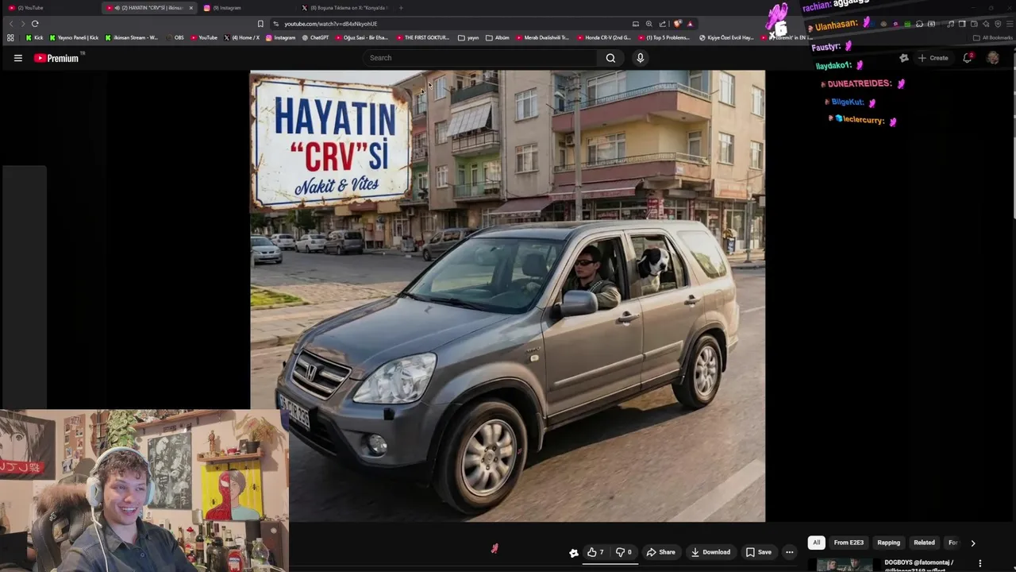The height and width of the screenshot is (572, 1016).
Task: Open the Kişiye Özel Evcil Hay... bookmark
Action: pyautogui.click(x=726, y=37)
